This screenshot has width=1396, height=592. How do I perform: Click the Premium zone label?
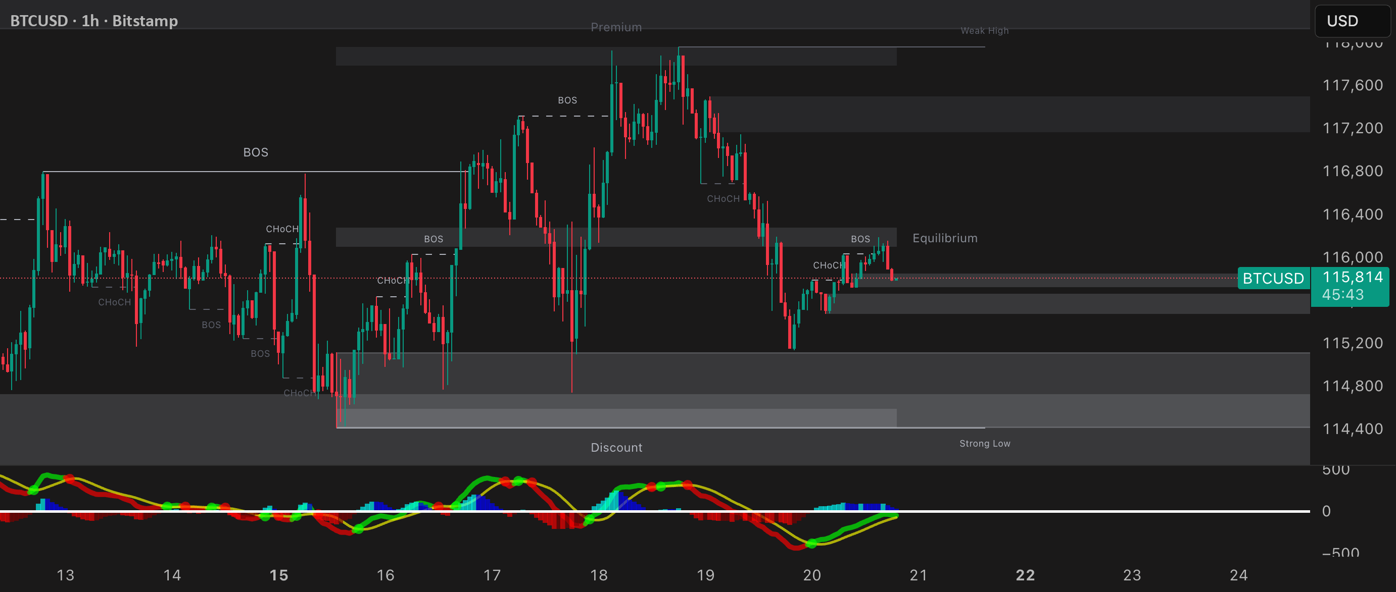[x=616, y=27]
